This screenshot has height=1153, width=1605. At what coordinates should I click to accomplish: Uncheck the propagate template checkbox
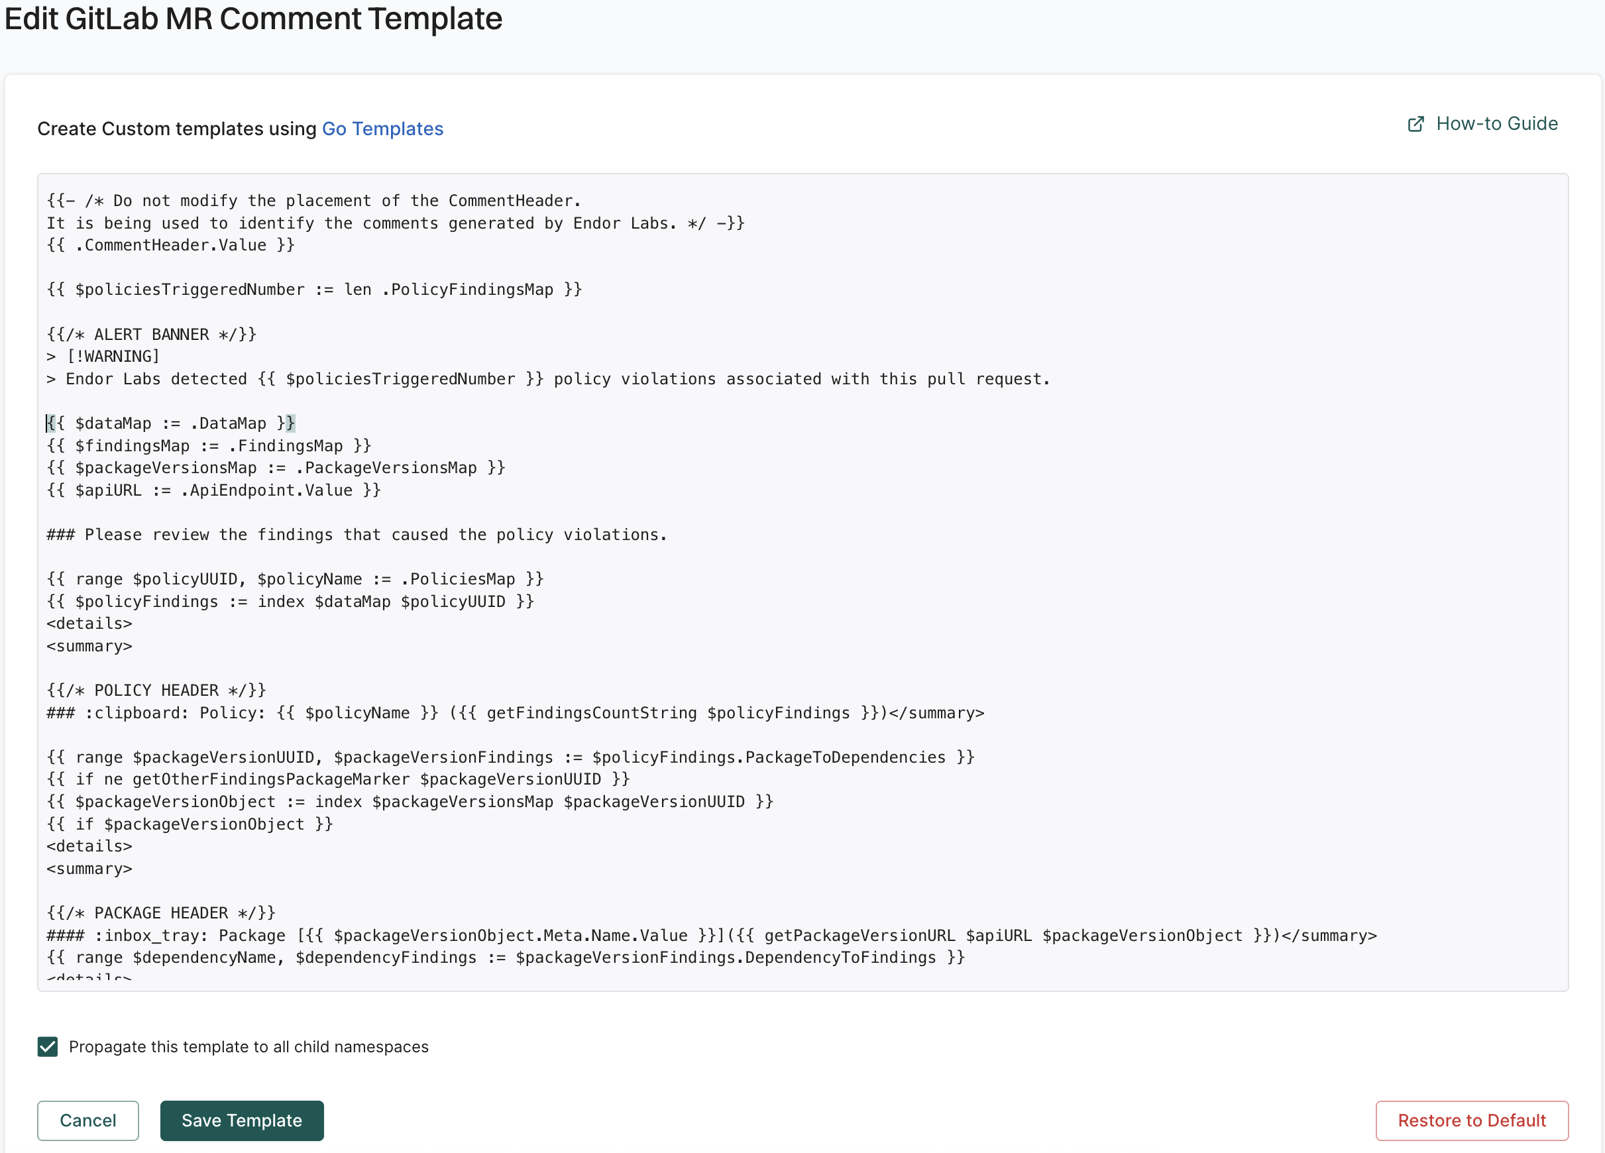point(48,1046)
